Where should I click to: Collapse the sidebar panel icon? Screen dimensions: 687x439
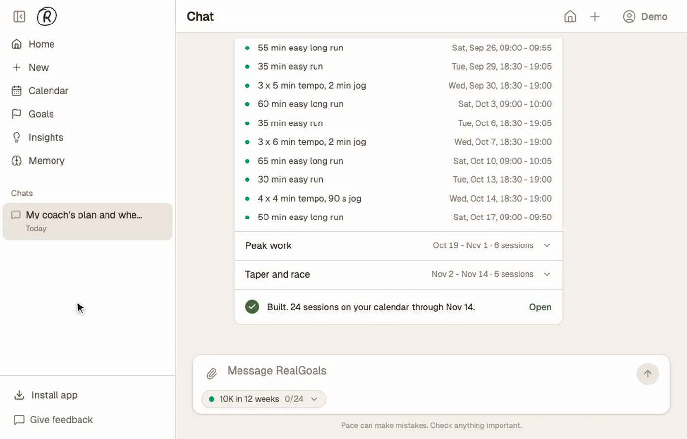(x=19, y=17)
